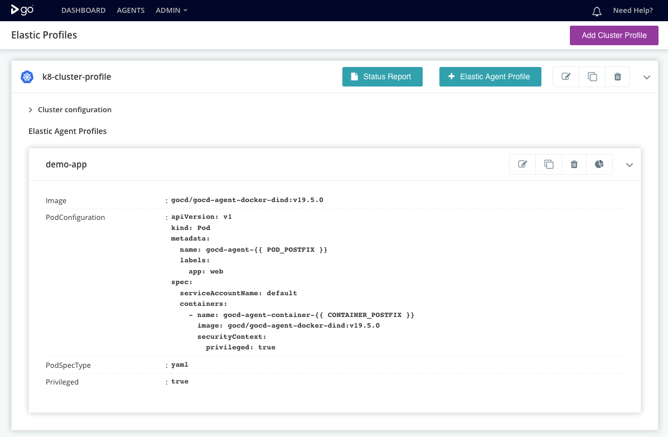Screen dimensions: 668x437
Task: Navigate to the DASHBOARD menu item
Action: click(x=83, y=10)
